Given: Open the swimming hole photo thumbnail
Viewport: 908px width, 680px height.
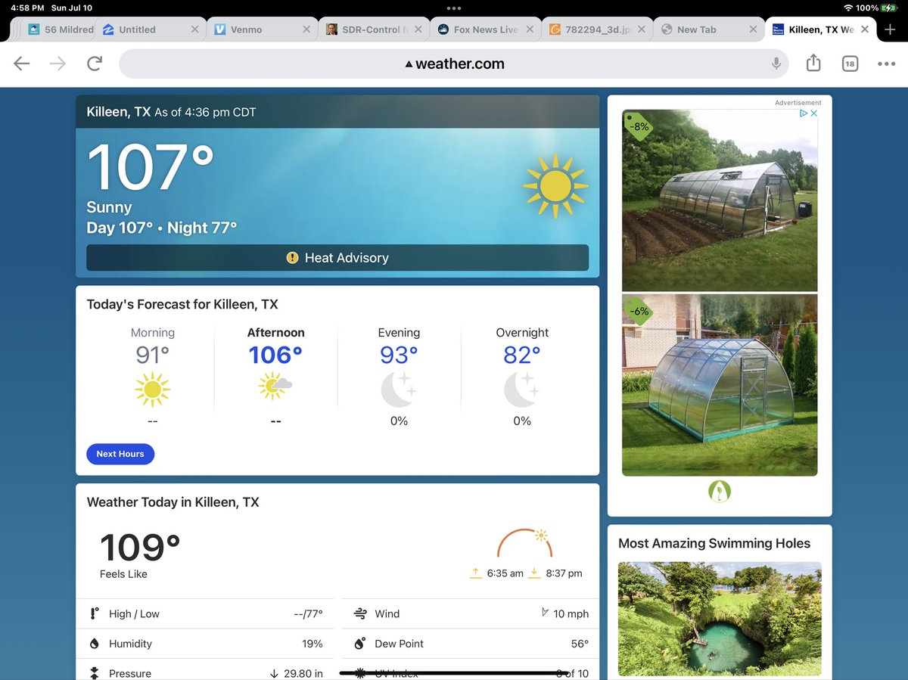Looking at the screenshot, I should tap(720, 619).
